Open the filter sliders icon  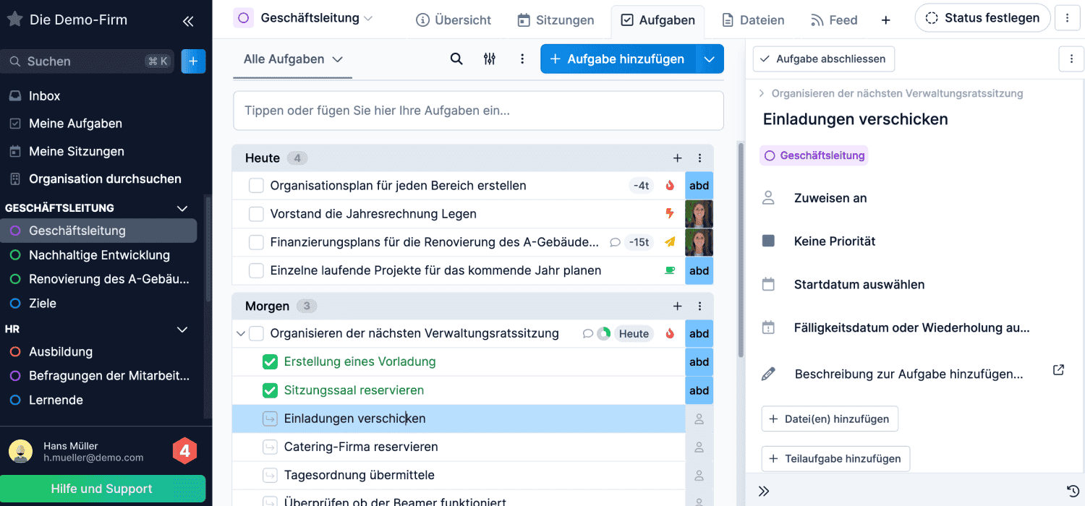[x=490, y=59]
